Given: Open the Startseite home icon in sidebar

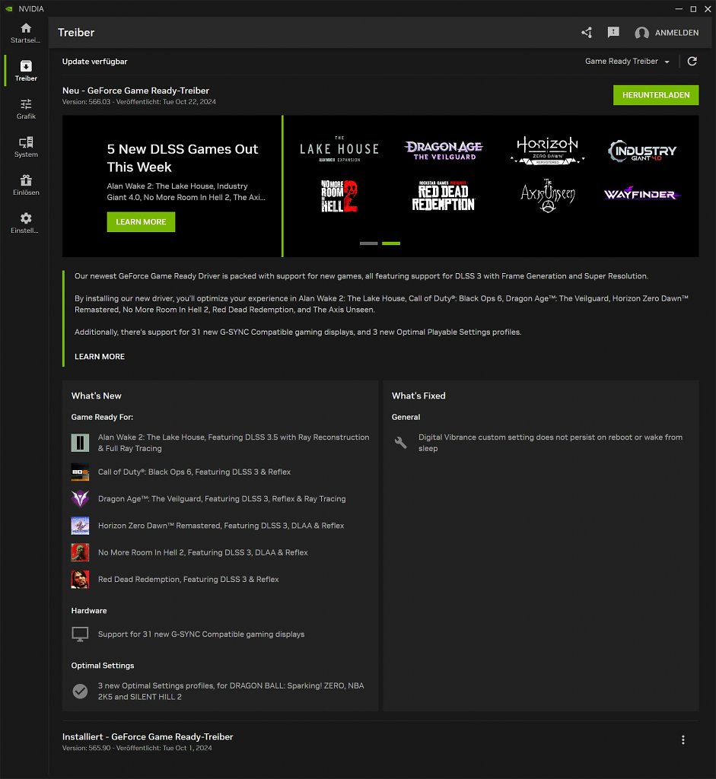Looking at the screenshot, I should 26,28.
